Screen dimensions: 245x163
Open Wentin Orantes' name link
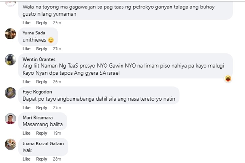click(x=39, y=59)
